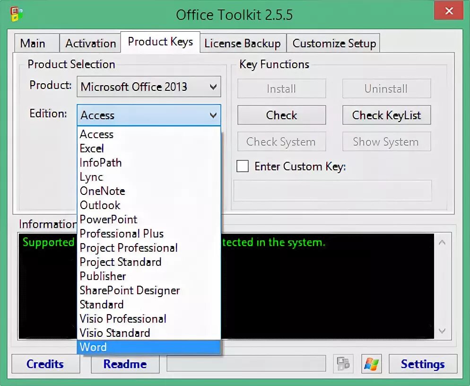Click the Install button
470x386 pixels.
click(x=282, y=88)
